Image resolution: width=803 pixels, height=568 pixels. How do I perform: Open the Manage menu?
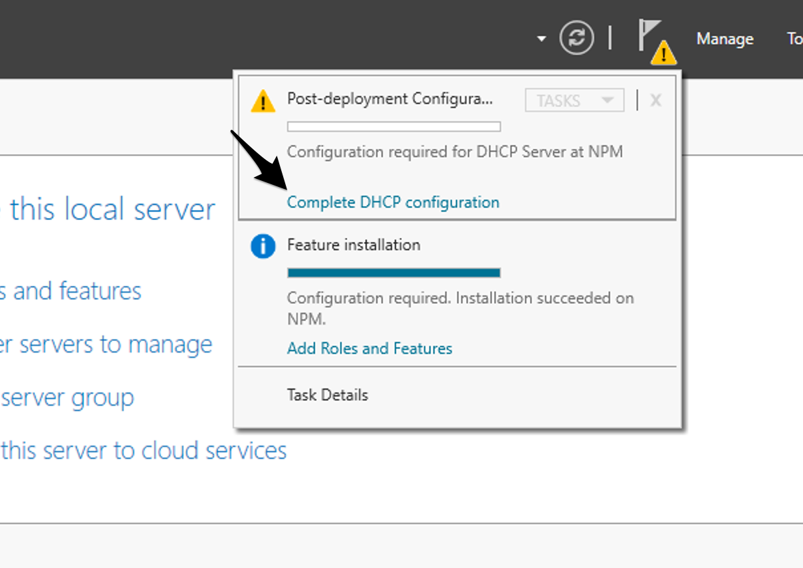[725, 39]
